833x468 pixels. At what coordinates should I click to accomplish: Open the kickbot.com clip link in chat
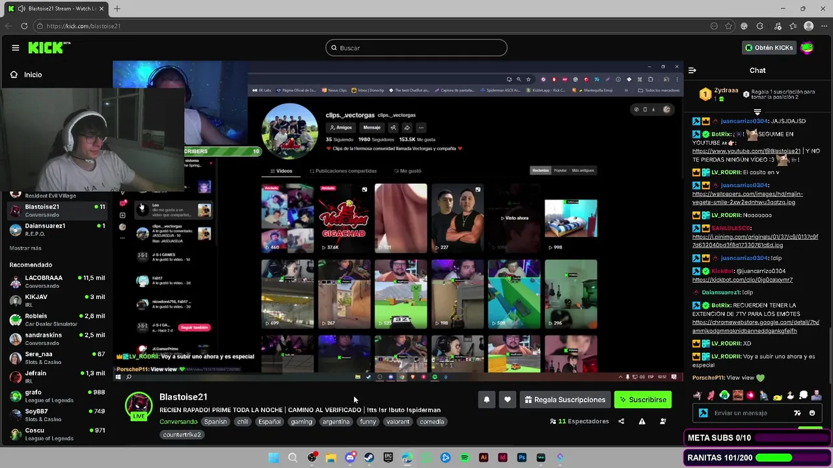[x=742, y=279]
